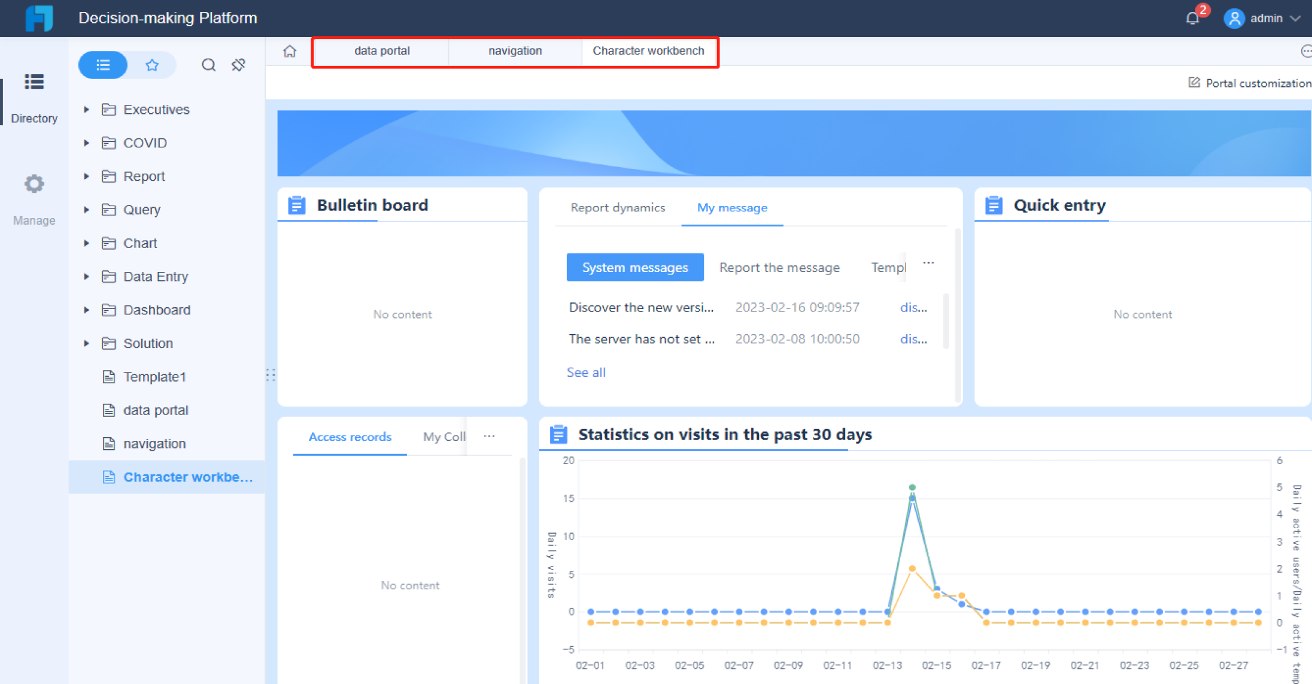Expand the Executives folder
1312x684 pixels.
(86, 109)
